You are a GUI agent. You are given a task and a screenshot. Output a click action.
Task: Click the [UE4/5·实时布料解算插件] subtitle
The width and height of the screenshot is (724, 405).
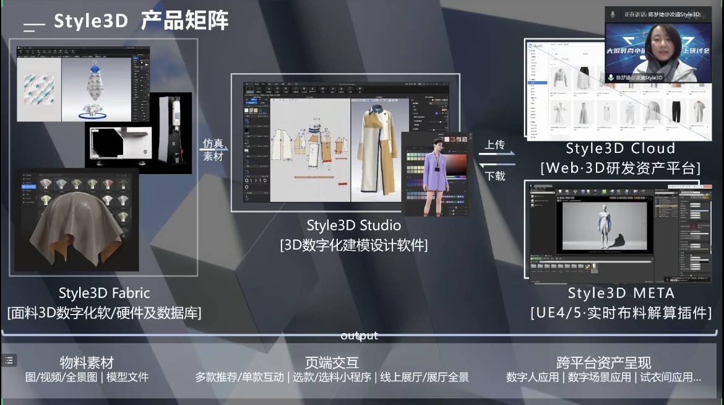tap(621, 313)
